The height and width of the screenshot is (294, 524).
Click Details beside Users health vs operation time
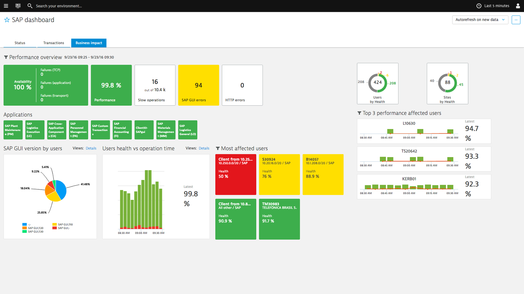pyautogui.click(x=204, y=148)
